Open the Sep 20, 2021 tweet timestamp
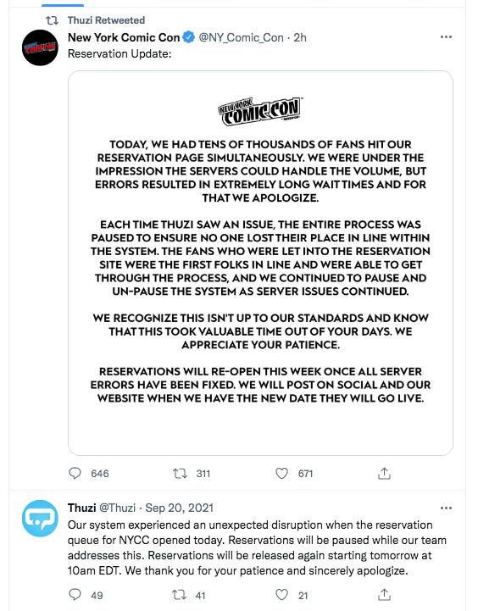Screen dimensions: 489x611 pyautogui.click(x=179, y=508)
